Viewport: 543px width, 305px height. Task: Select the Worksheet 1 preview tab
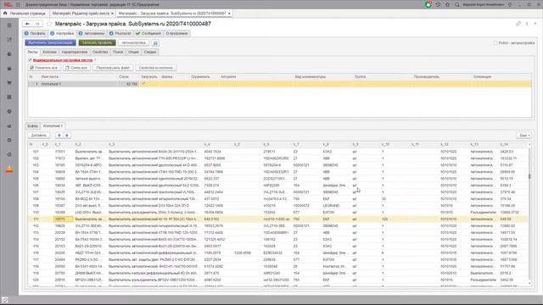click(x=53, y=126)
